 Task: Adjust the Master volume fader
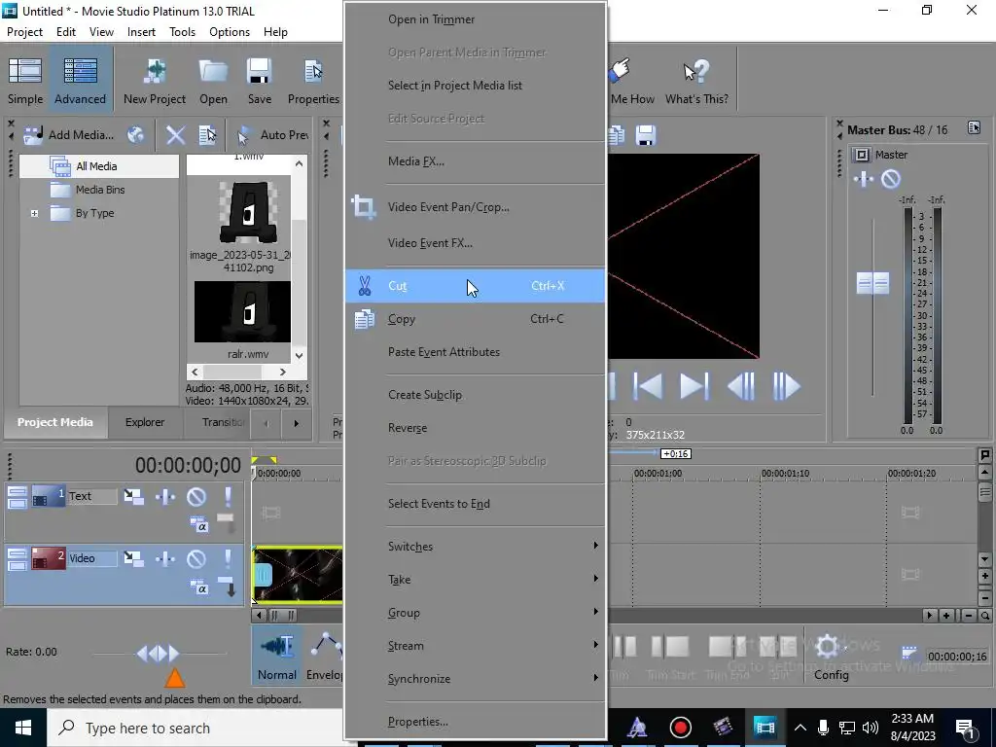click(872, 283)
